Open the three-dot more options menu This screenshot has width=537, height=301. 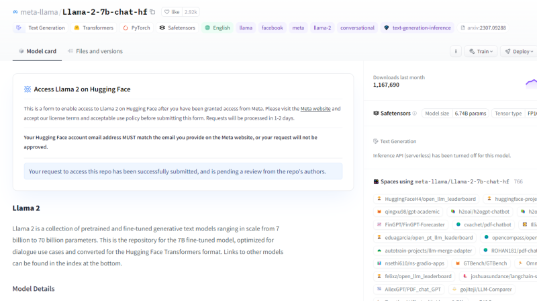[456, 52]
